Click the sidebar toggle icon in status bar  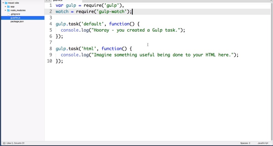[x=4, y=143]
